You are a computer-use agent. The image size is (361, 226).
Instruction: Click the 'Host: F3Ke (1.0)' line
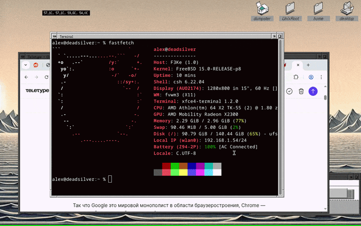pyautogui.click(x=176, y=62)
